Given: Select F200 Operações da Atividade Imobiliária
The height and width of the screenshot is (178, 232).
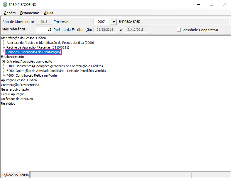Looking at the screenshot, I should [56, 71].
